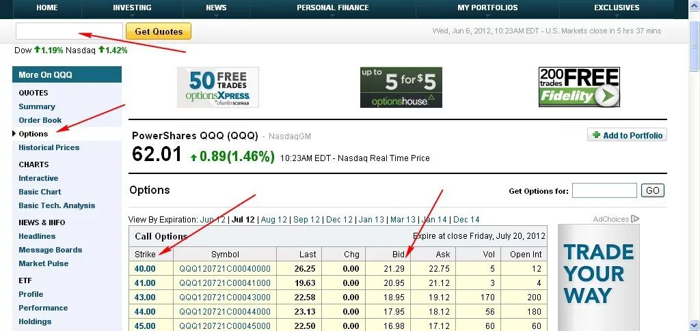Click the green arrow on Fidelity ad
This screenshot has height=331, width=700.
607,96
